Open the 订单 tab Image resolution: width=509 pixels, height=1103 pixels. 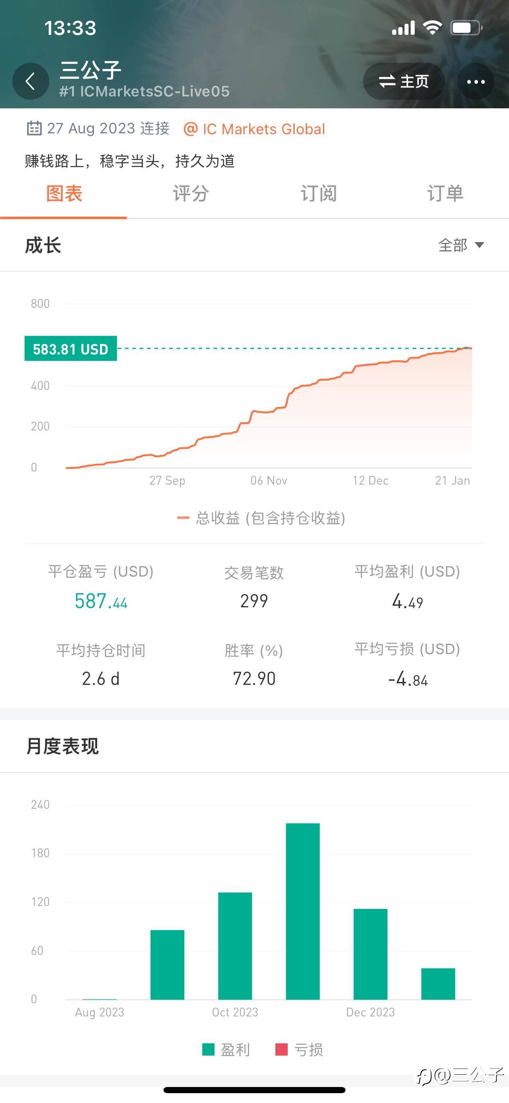coord(445,194)
